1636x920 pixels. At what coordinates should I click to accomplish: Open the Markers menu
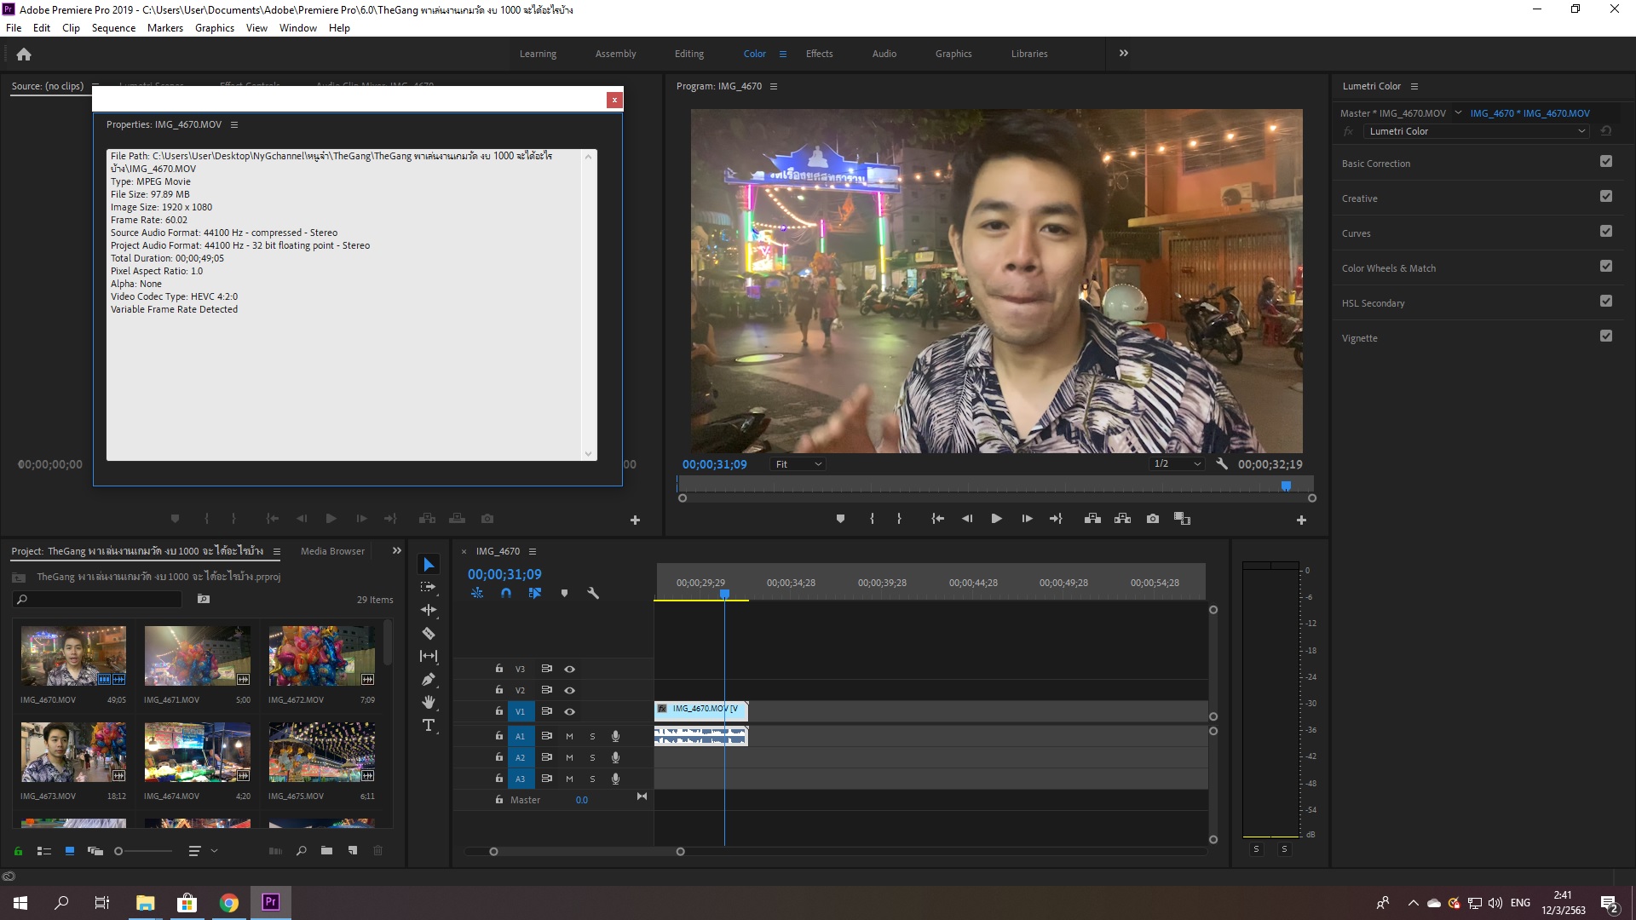click(x=164, y=28)
